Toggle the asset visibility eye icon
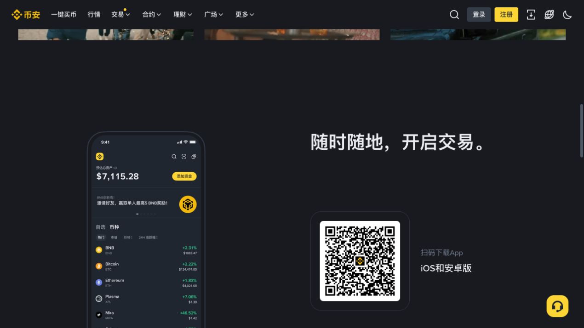This screenshot has height=328, width=584. [115, 168]
